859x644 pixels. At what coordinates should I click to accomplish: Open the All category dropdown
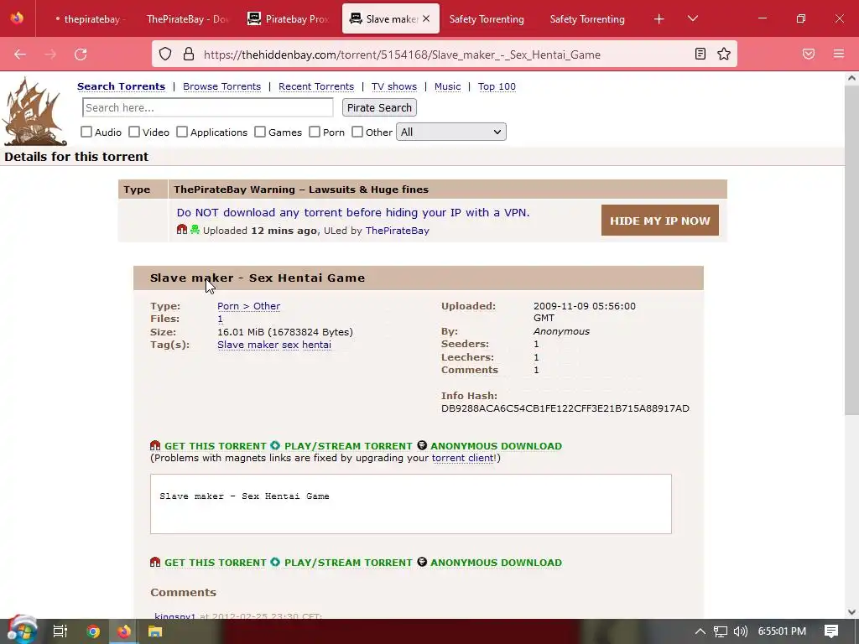pyautogui.click(x=450, y=132)
